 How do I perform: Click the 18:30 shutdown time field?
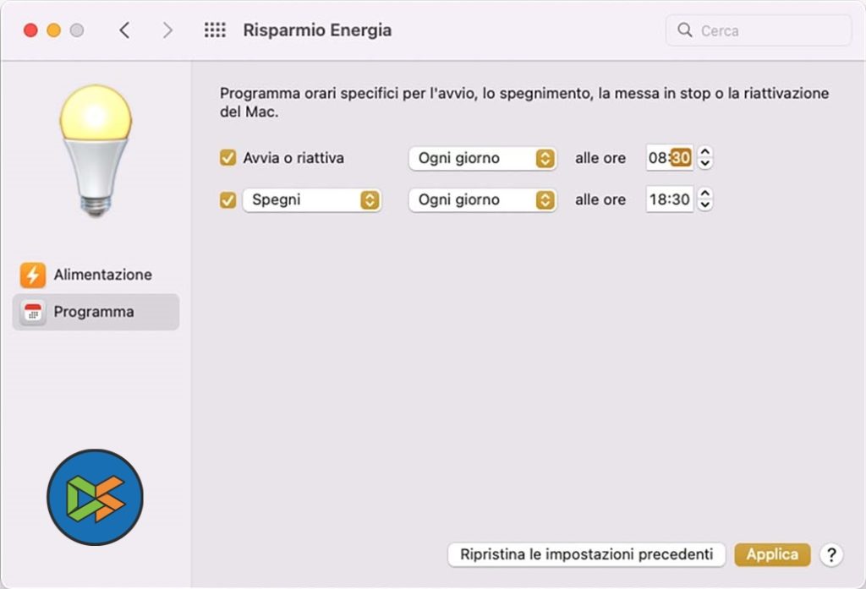tap(669, 200)
